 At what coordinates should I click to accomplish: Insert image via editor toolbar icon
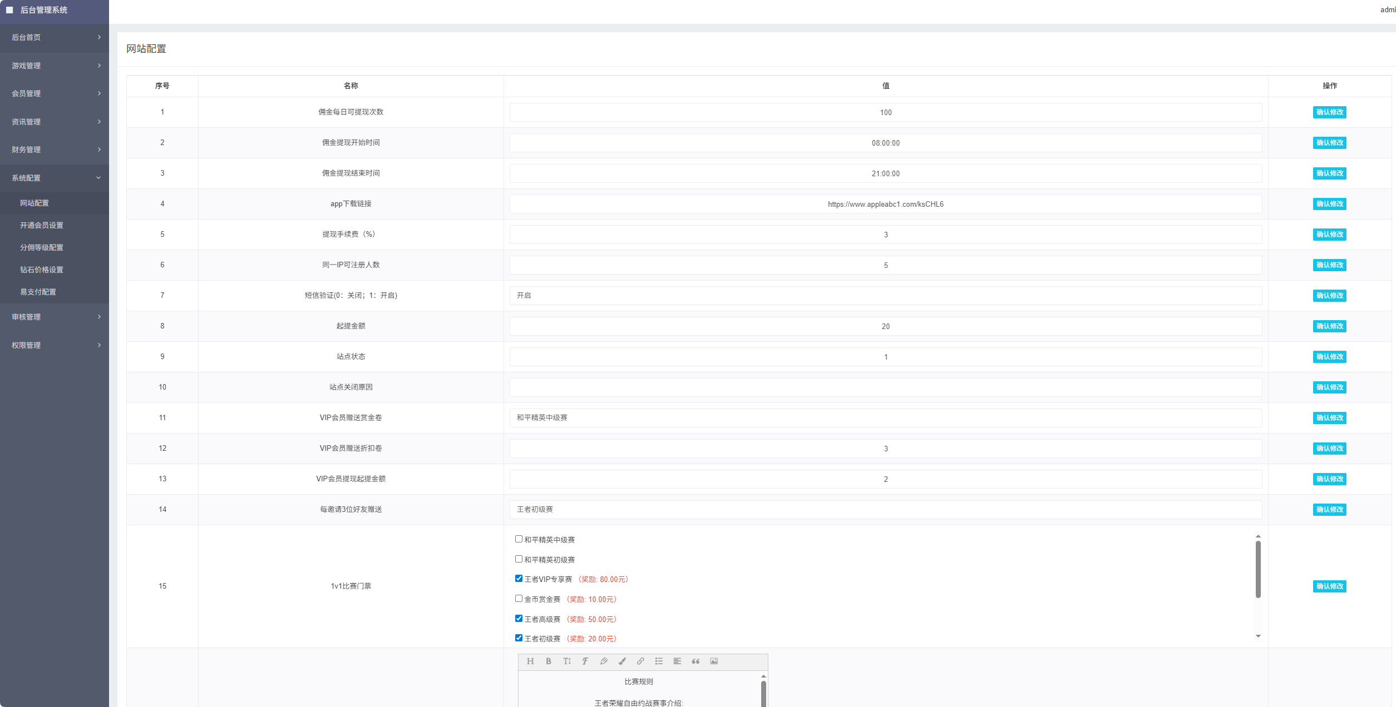pos(714,661)
